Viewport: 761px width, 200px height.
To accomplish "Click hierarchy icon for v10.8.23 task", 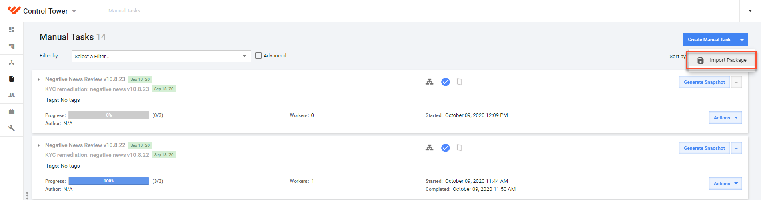I will tap(429, 82).
